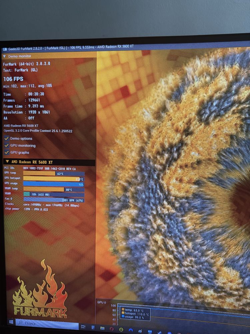Click the chip power 129W text
Viewport: 250px width, 334px height.
click(x=36, y=209)
